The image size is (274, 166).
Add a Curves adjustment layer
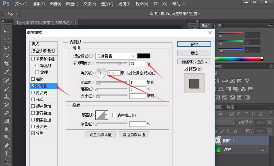point(232,80)
